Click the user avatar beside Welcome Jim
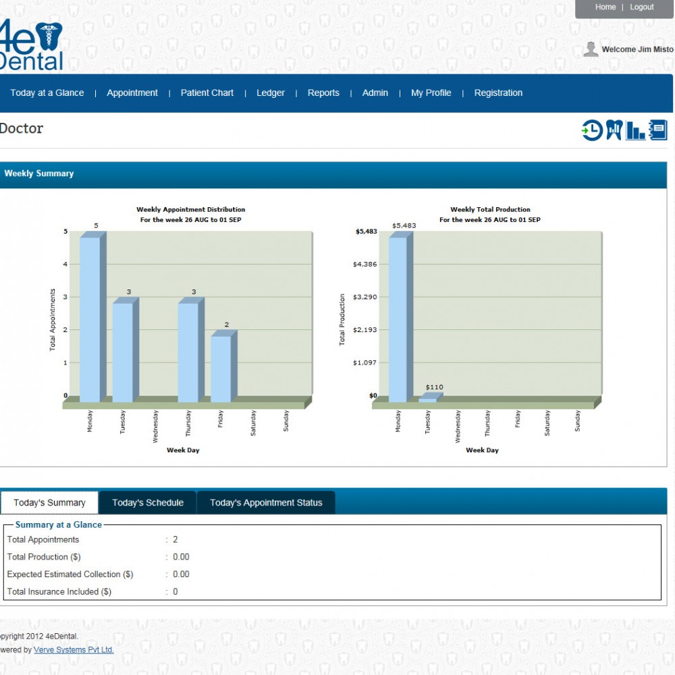Image resolution: width=675 pixels, height=675 pixels. 591,49
